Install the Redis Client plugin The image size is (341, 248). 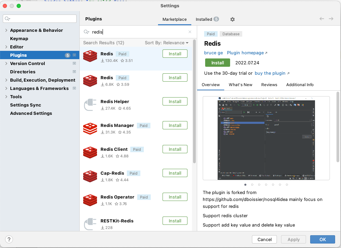point(175,149)
